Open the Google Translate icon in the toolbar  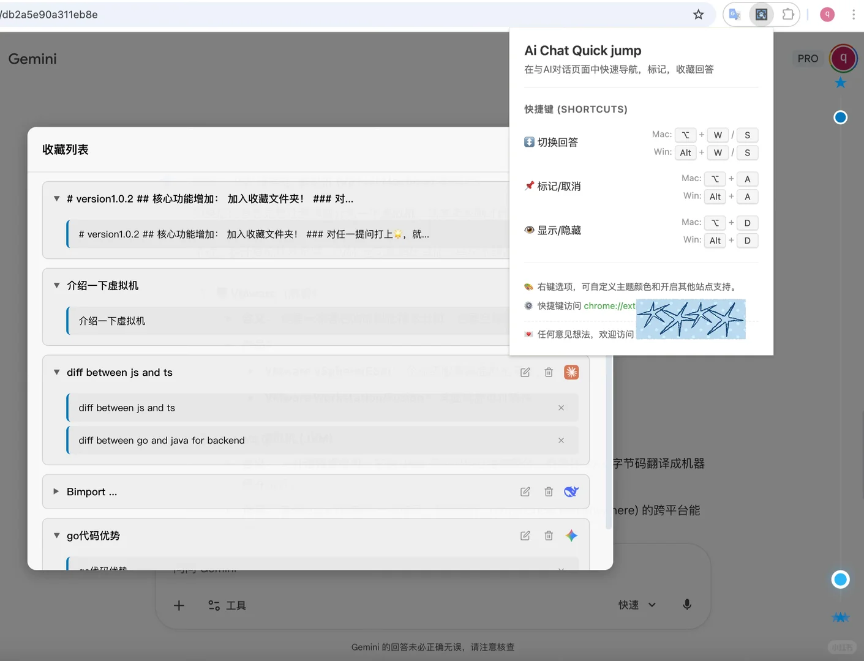735,15
